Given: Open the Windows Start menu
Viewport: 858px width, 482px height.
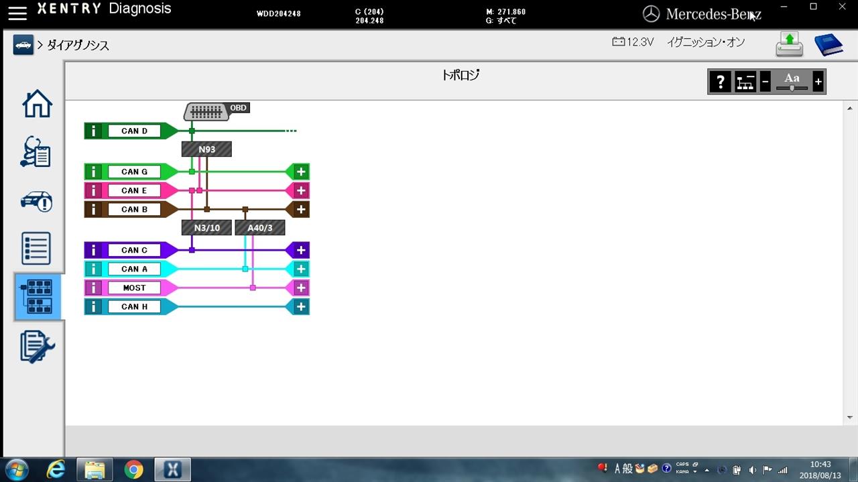Looking at the screenshot, I should pyautogui.click(x=18, y=469).
